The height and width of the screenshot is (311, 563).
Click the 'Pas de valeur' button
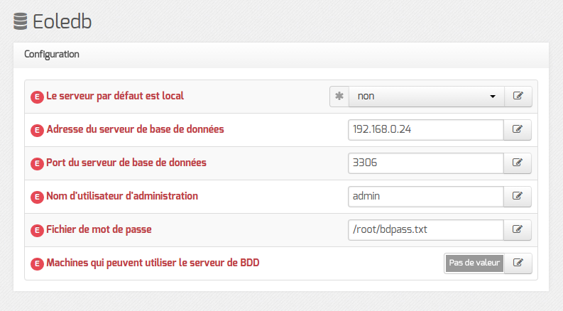tap(474, 263)
